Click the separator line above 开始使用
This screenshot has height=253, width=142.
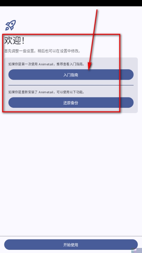point(71,236)
